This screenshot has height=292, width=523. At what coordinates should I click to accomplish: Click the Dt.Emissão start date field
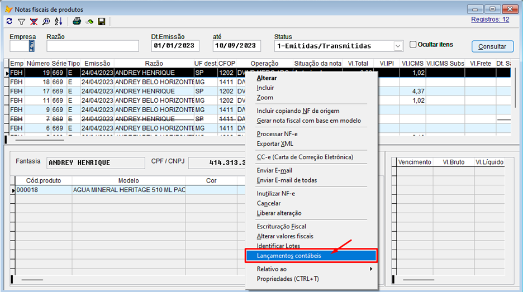click(175, 46)
